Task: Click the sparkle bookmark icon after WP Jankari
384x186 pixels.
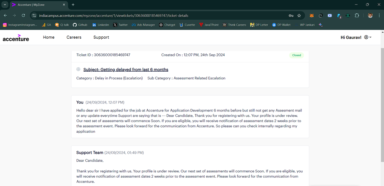Action: pos(320,25)
